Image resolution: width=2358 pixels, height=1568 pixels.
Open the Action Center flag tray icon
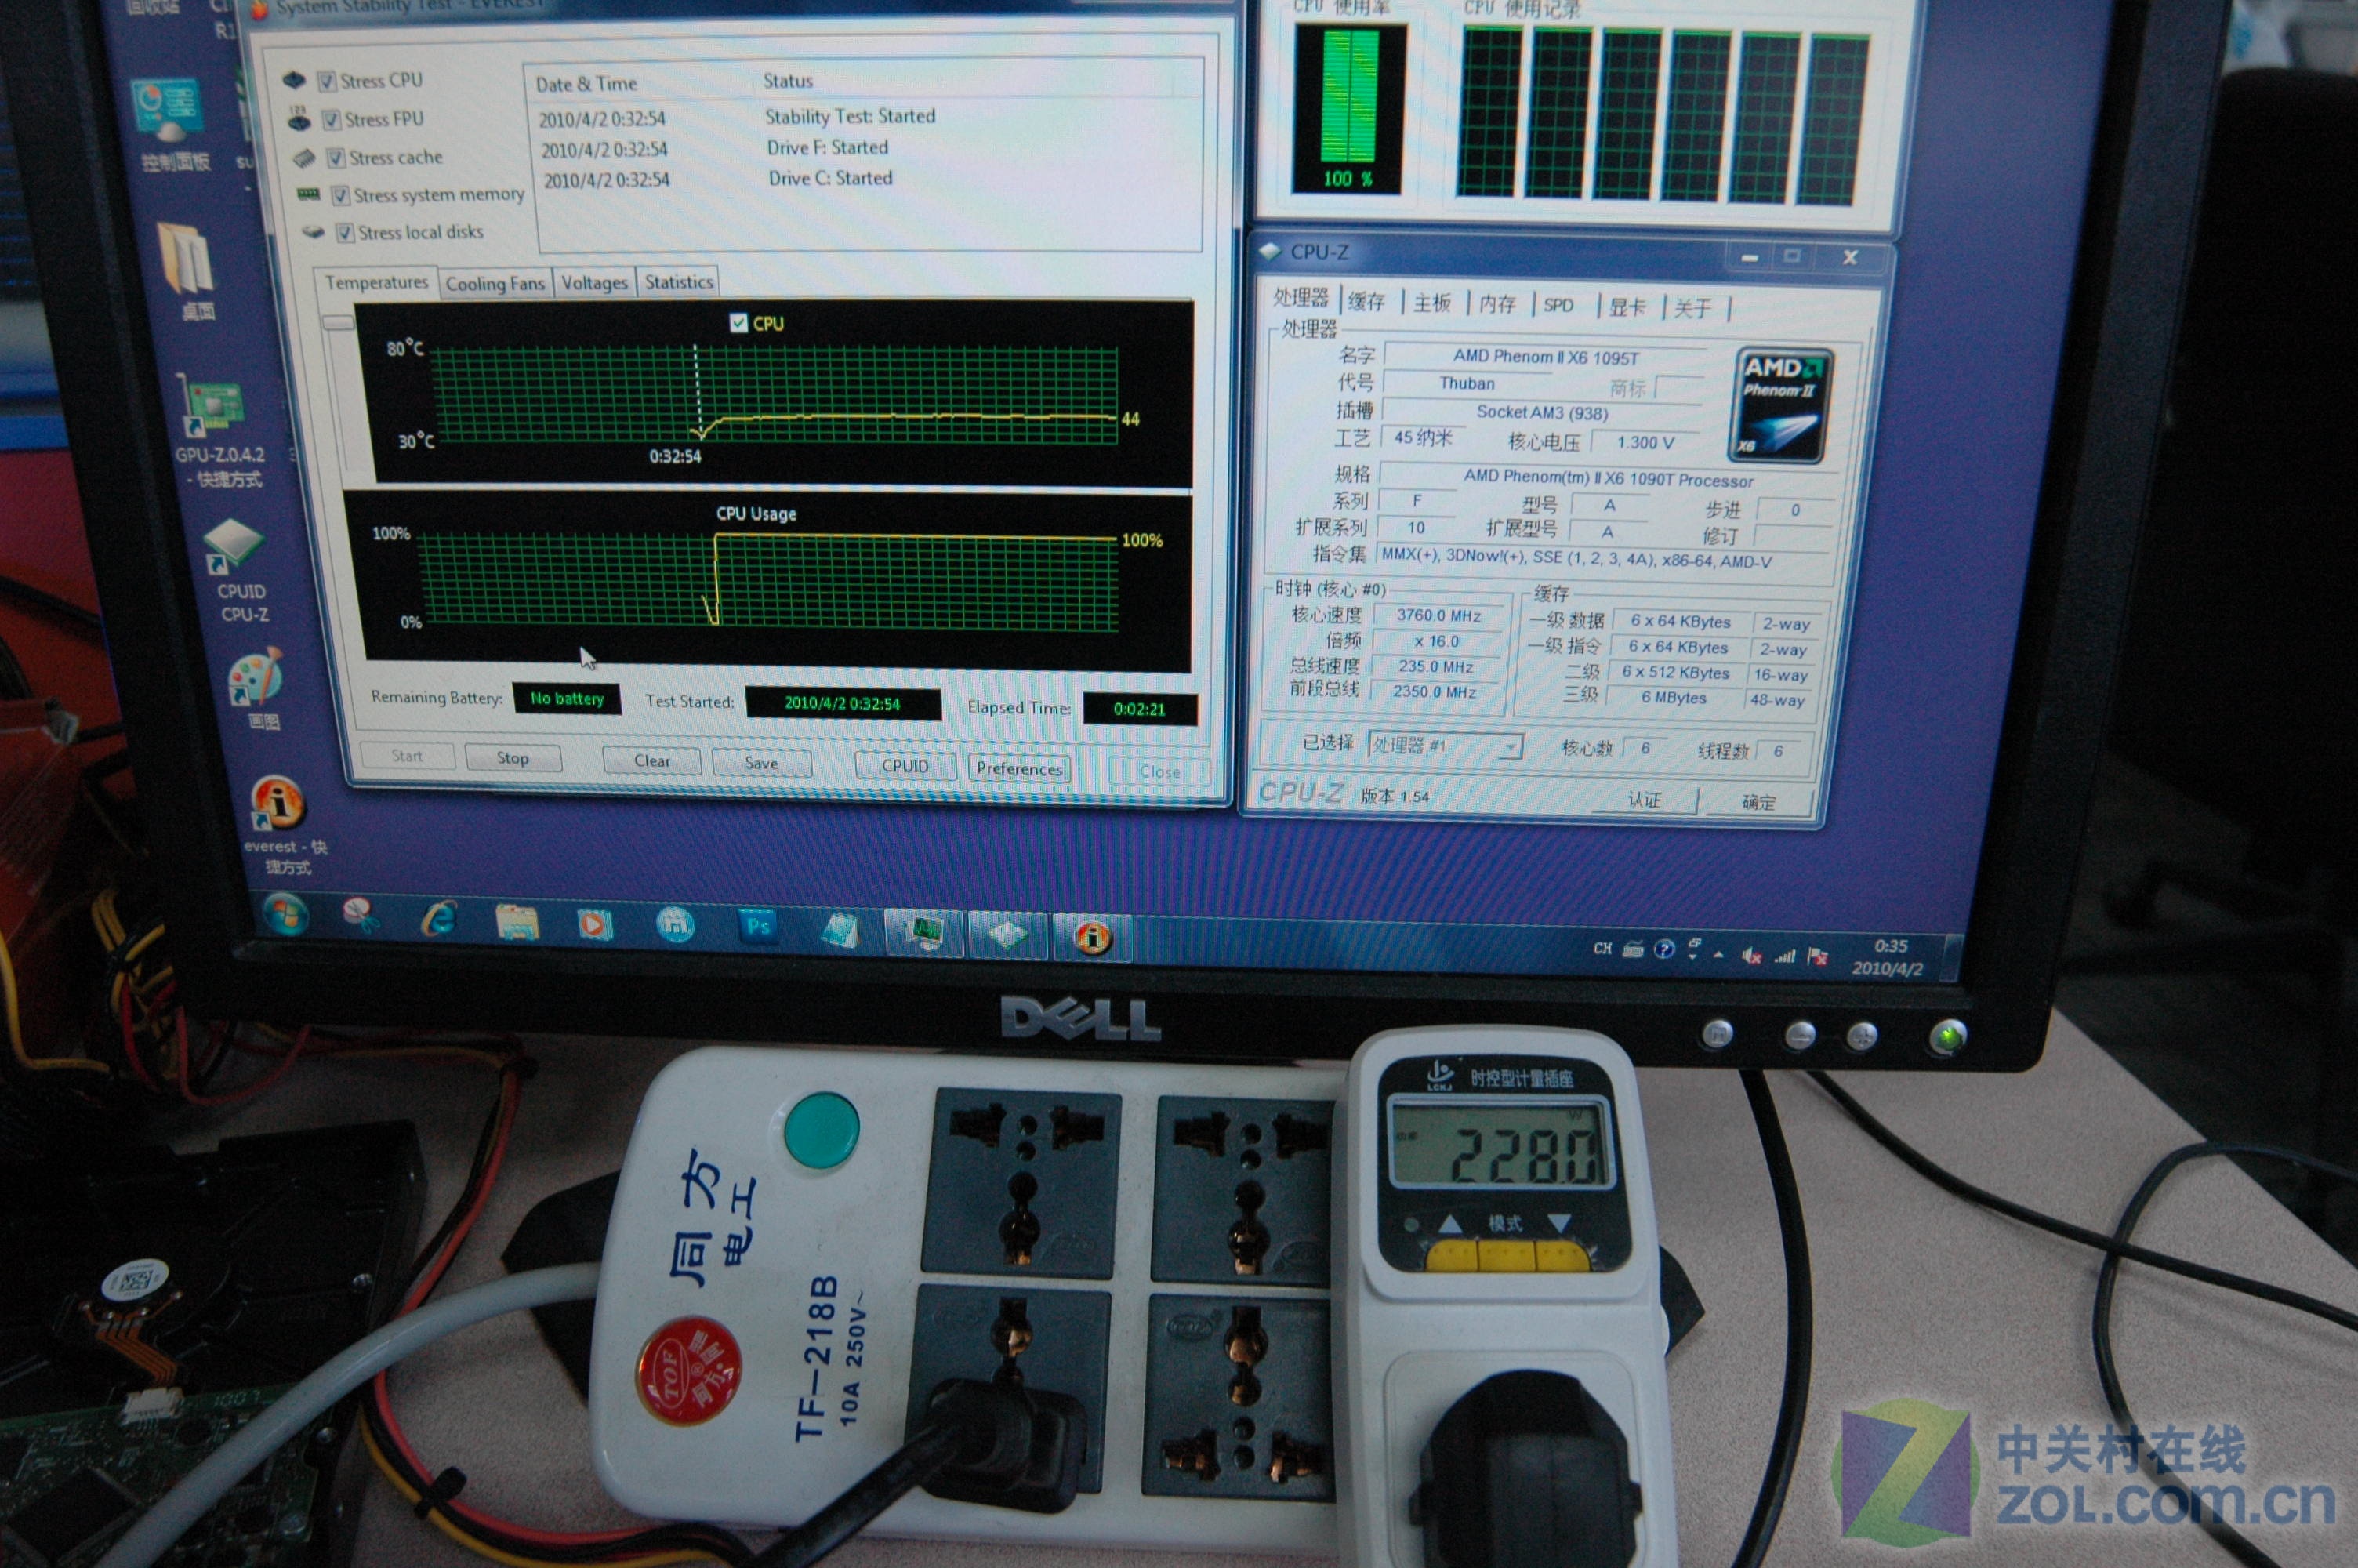[x=1818, y=958]
